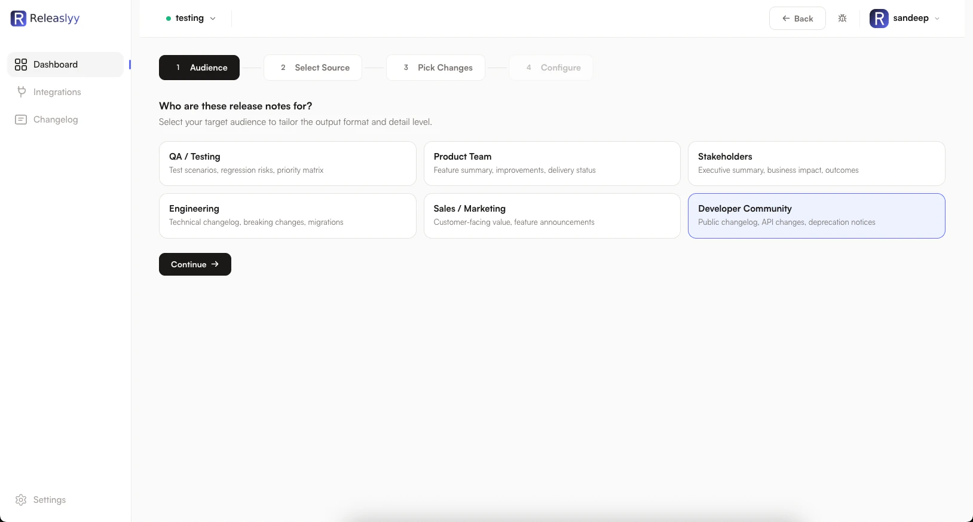Click the bug report icon

coord(842,19)
